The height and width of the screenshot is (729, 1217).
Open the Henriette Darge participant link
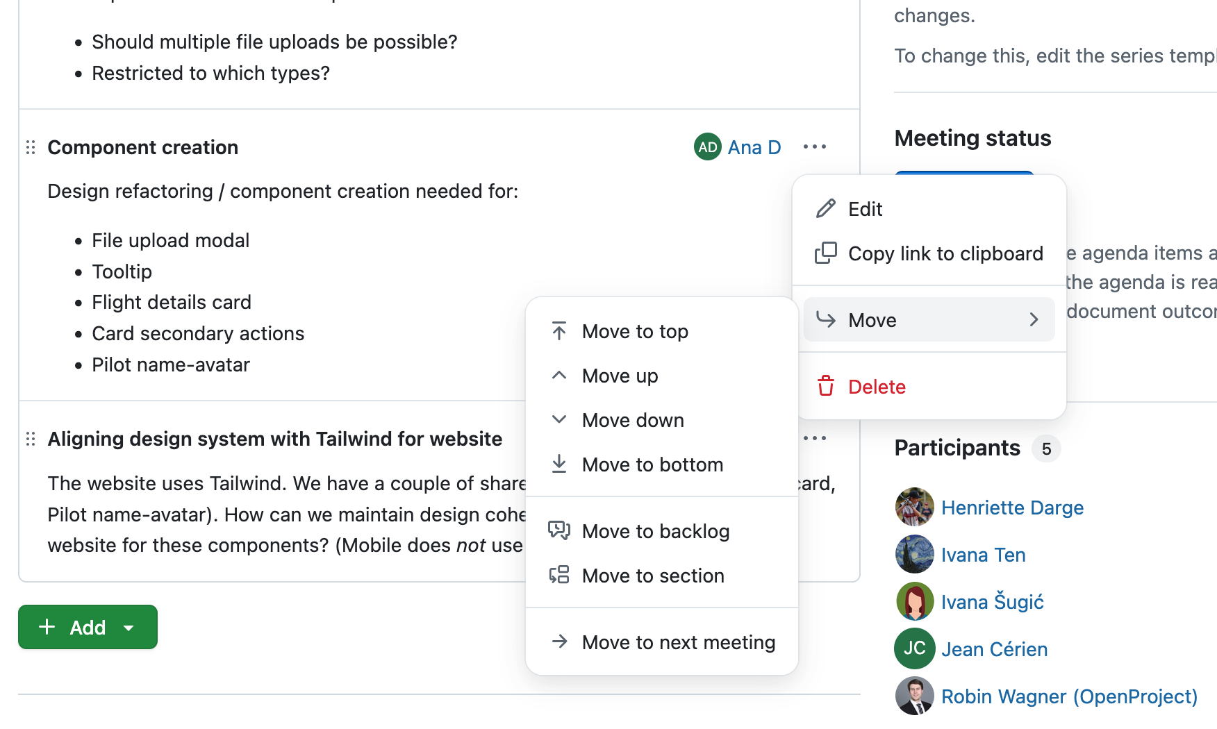[1011, 508]
